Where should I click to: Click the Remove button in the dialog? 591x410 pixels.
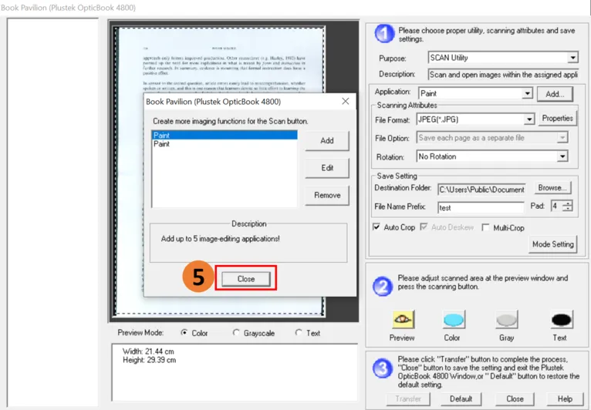coord(327,195)
